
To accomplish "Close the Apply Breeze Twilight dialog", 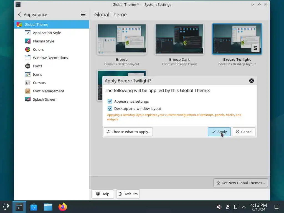I will tap(251, 81).
